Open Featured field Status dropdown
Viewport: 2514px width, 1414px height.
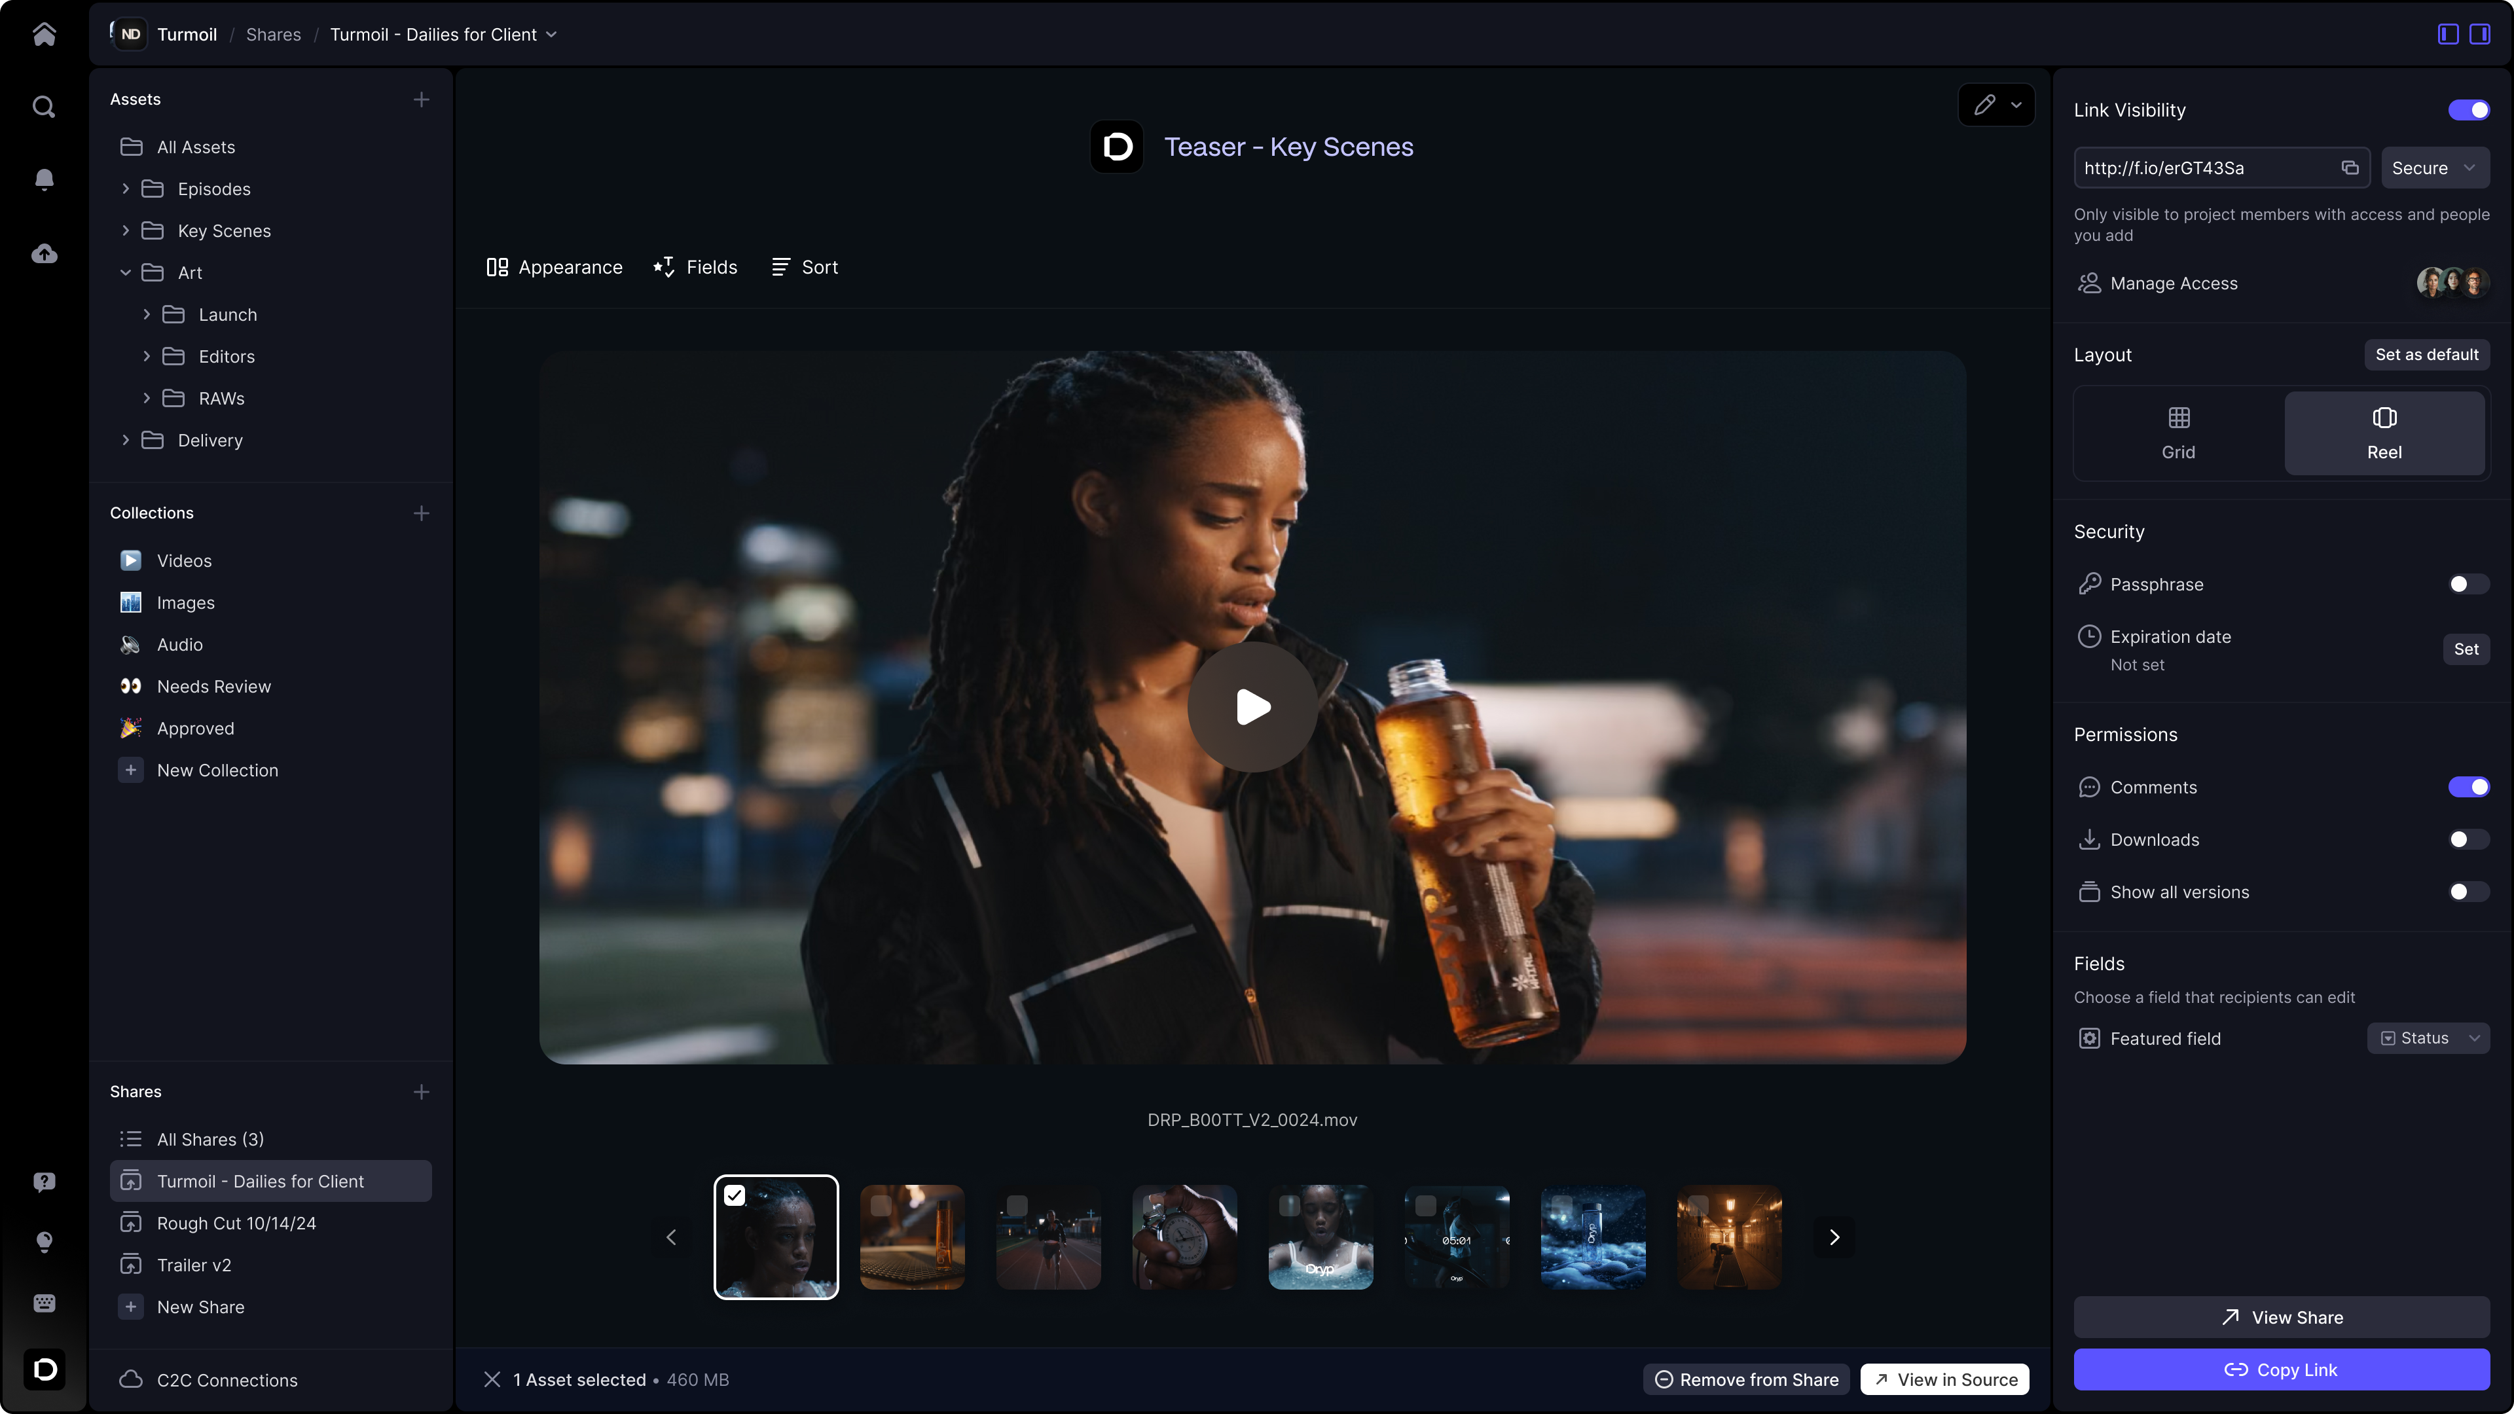[x=2427, y=1038]
